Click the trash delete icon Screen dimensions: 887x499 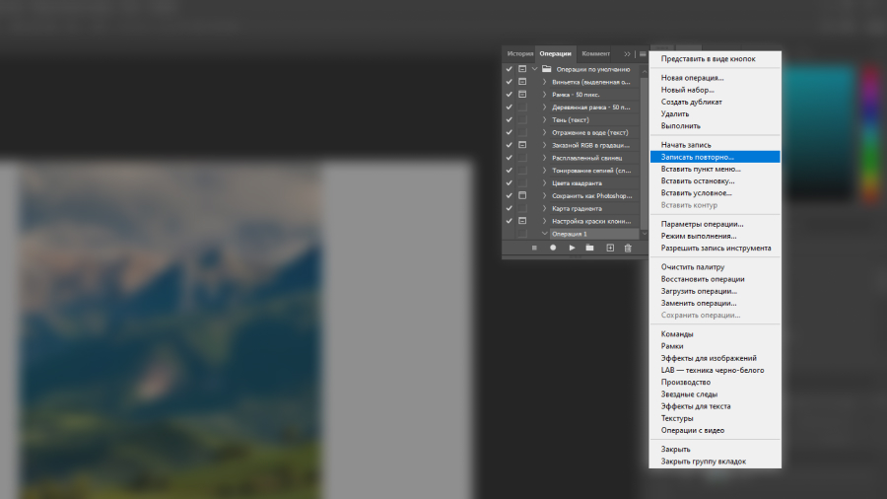click(628, 248)
